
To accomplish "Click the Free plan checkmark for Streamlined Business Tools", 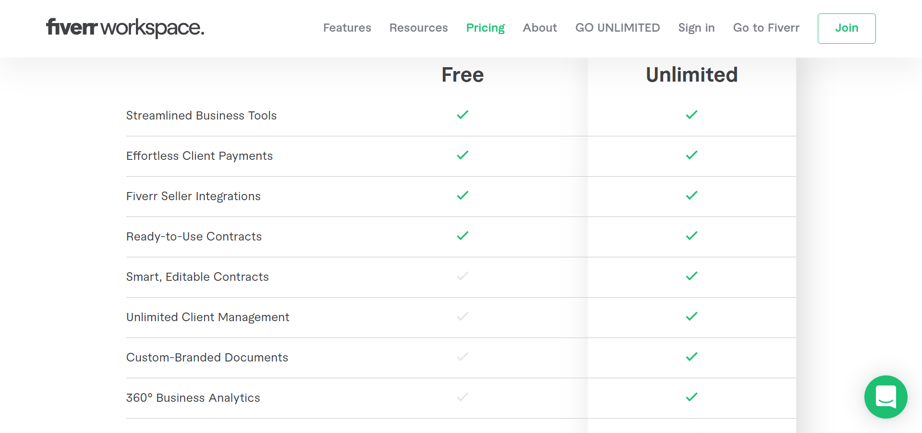I will [x=462, y=115].
